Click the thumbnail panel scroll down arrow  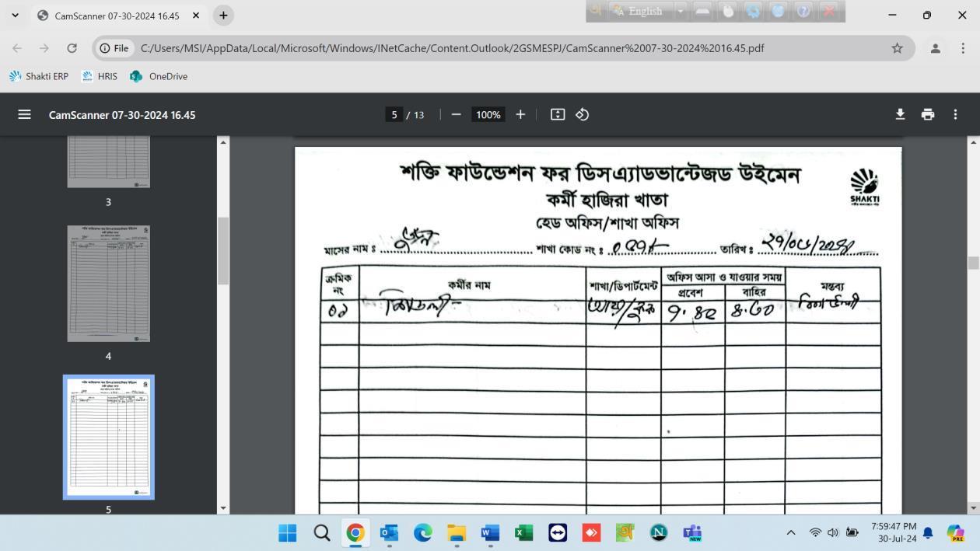tap(223, 508)
